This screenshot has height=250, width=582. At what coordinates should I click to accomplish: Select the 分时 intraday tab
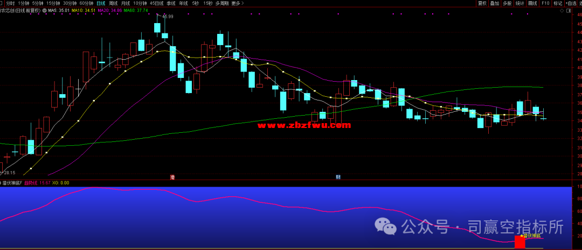[10, 3]
